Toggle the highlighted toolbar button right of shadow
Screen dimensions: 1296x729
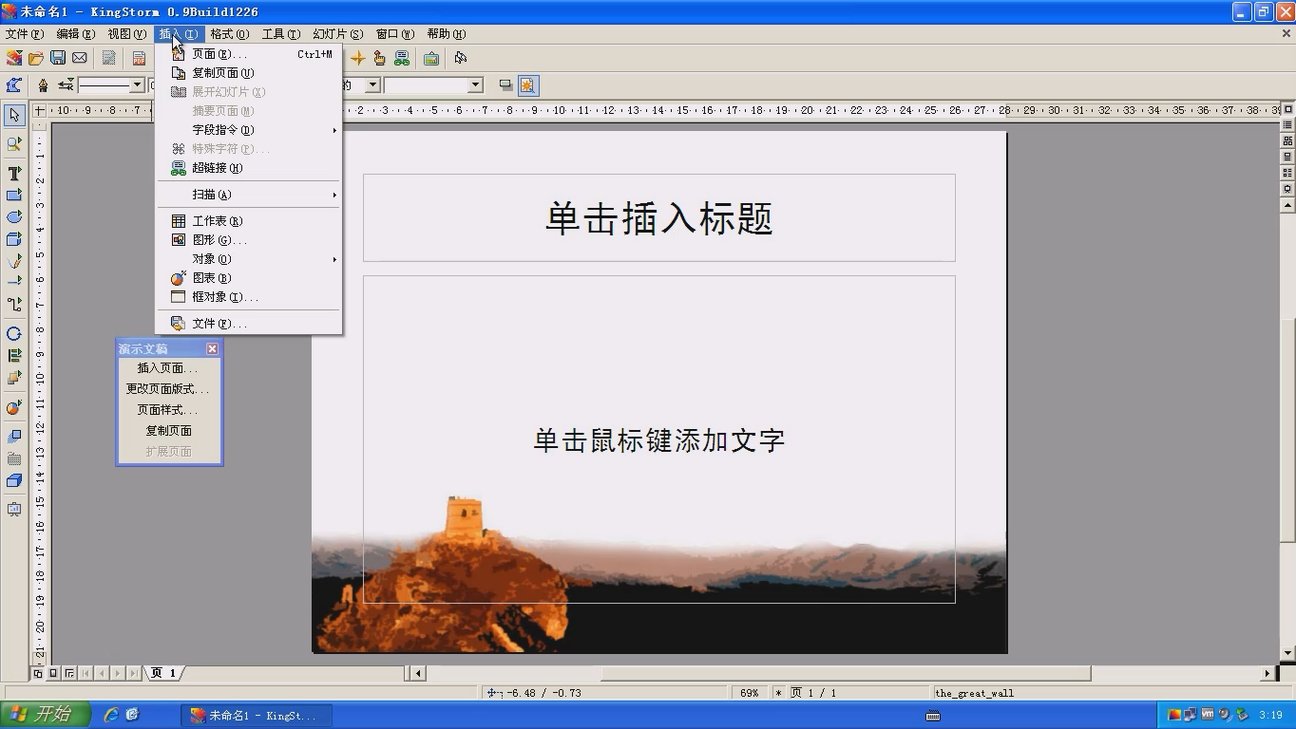pyautogui.click(x=528, y=85)
